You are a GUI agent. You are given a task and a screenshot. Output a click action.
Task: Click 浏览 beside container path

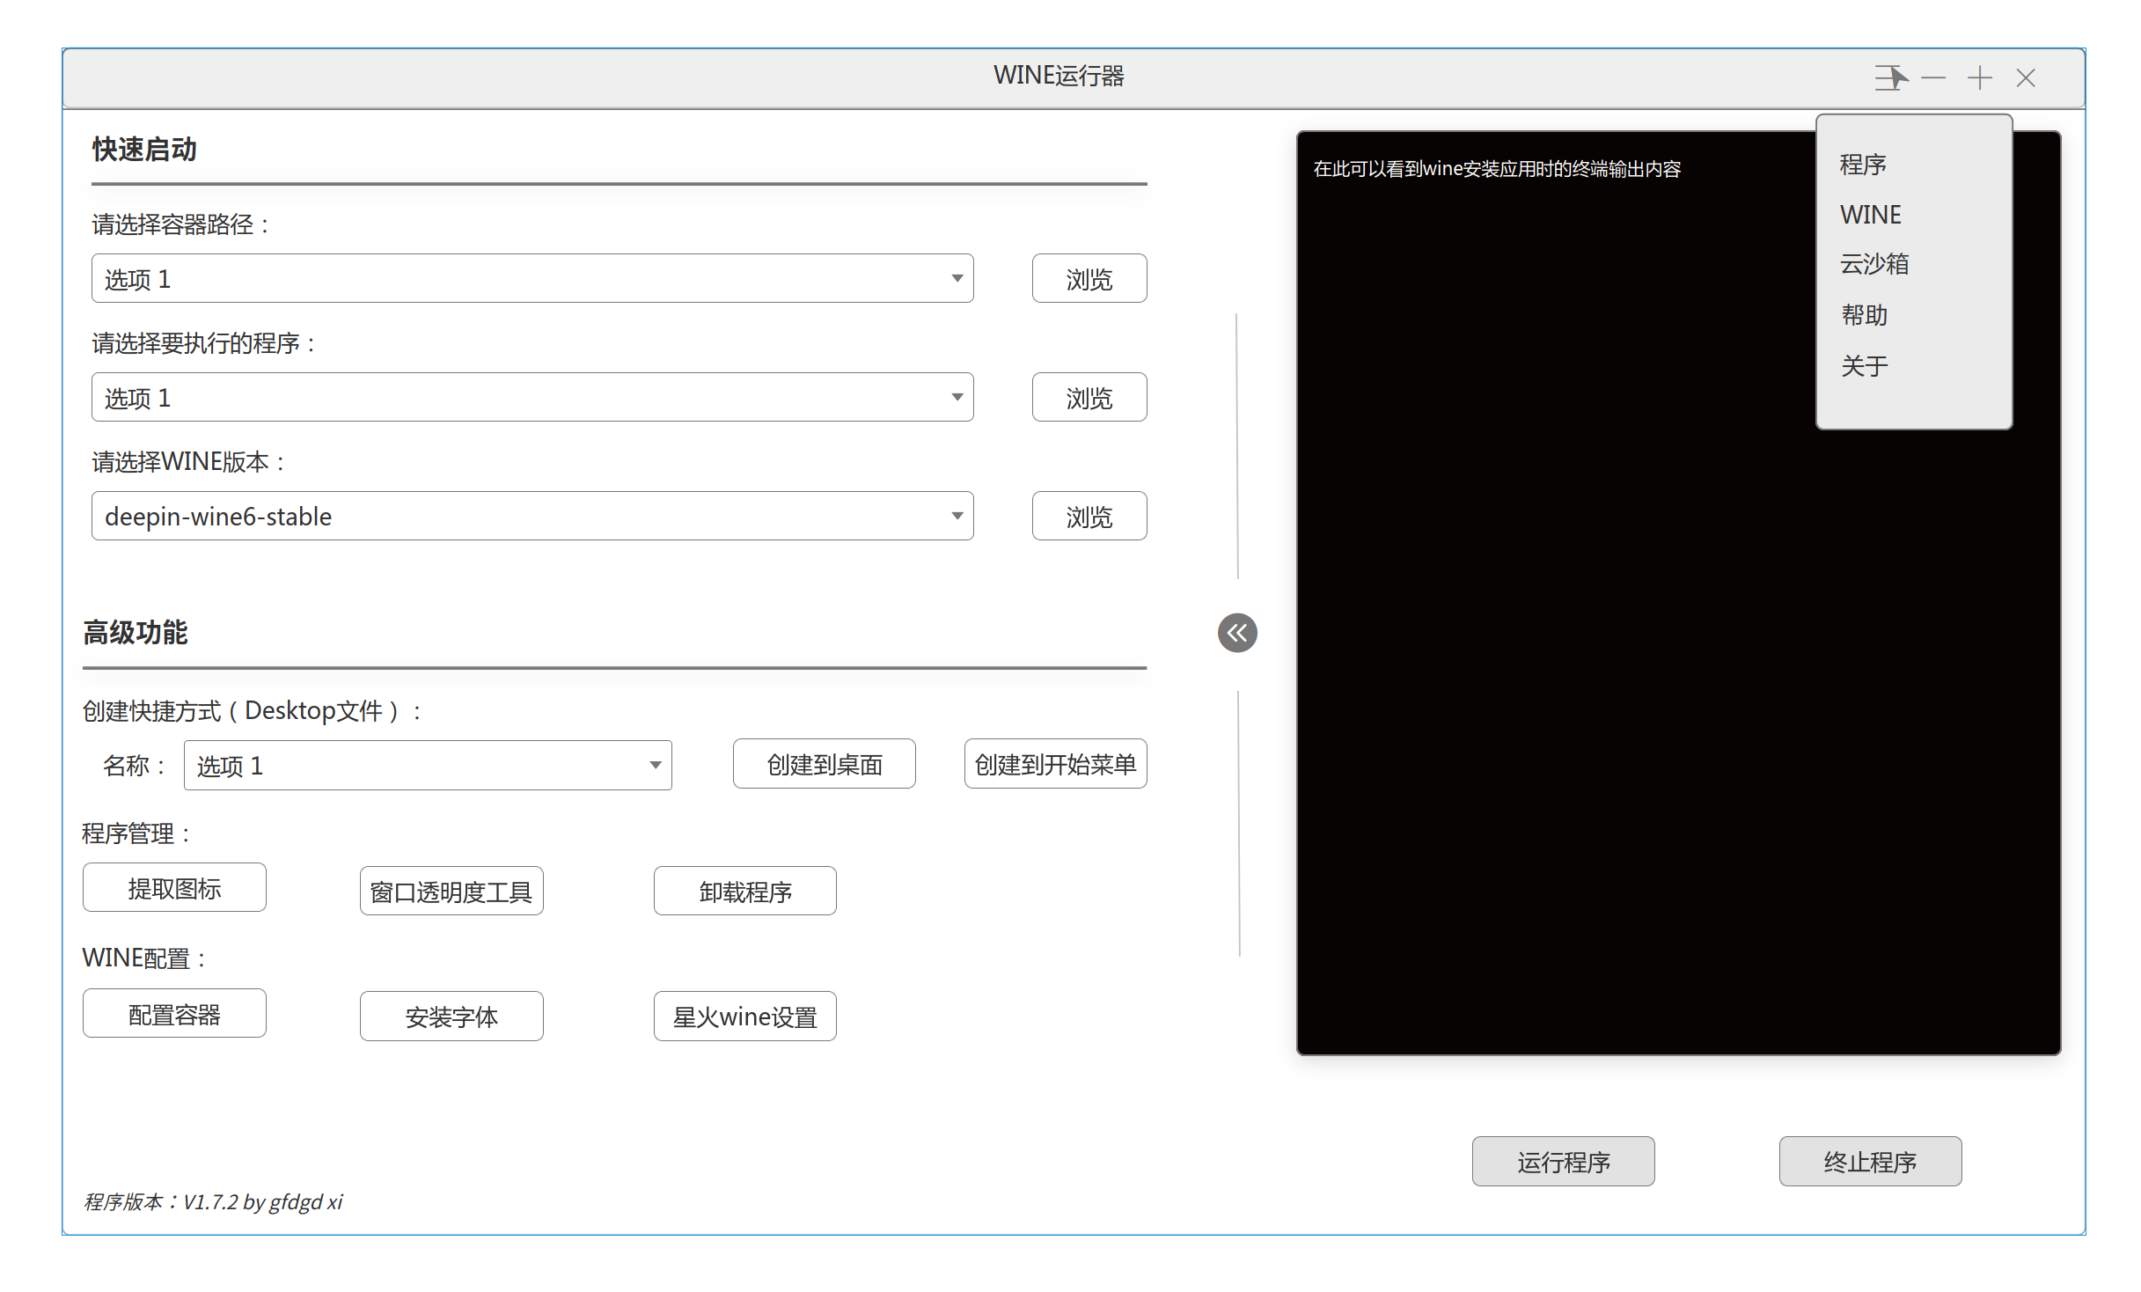coord(1089,279)
